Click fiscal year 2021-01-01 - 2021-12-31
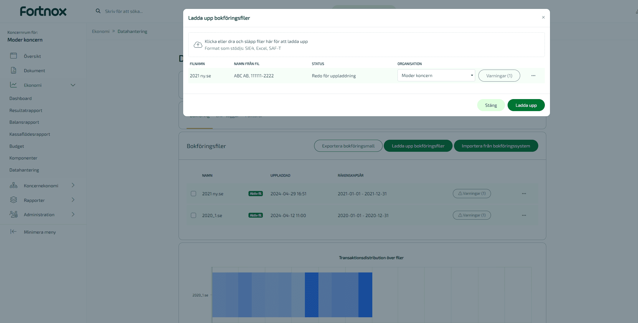 click(362, 194)
